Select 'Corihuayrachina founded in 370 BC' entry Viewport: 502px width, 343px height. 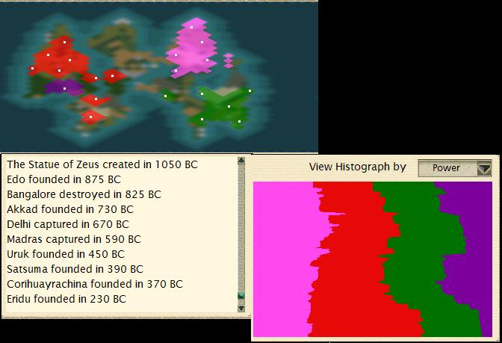point(94,284)
